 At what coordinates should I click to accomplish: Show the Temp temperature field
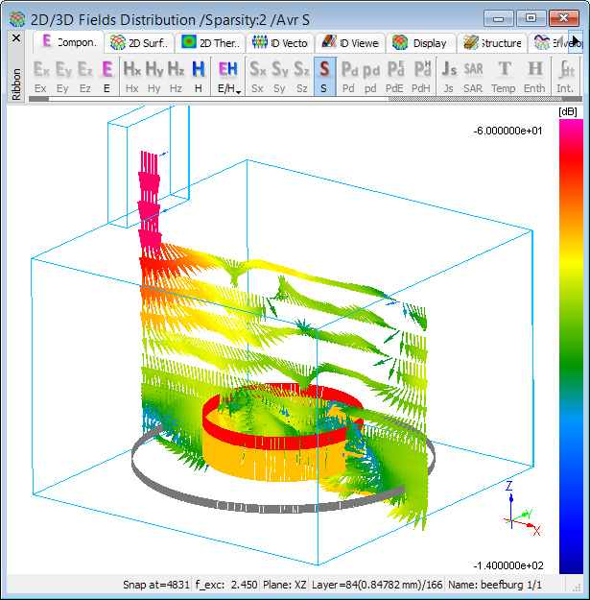click(x=504, y=76)
